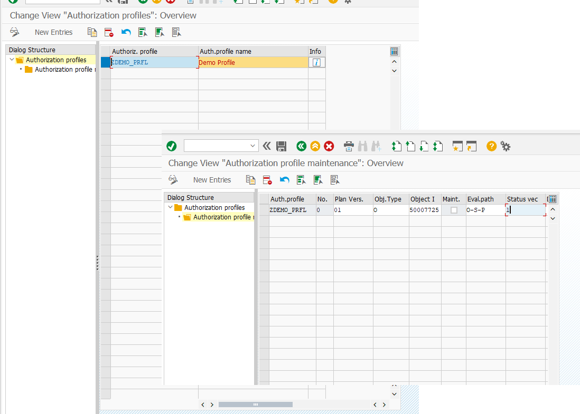Click Undo Change icon in Authorization profiles window

point(126,32)
